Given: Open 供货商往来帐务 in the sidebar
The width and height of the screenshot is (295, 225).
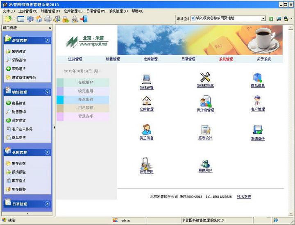Looking at the screenshot, I should point(21,77).
